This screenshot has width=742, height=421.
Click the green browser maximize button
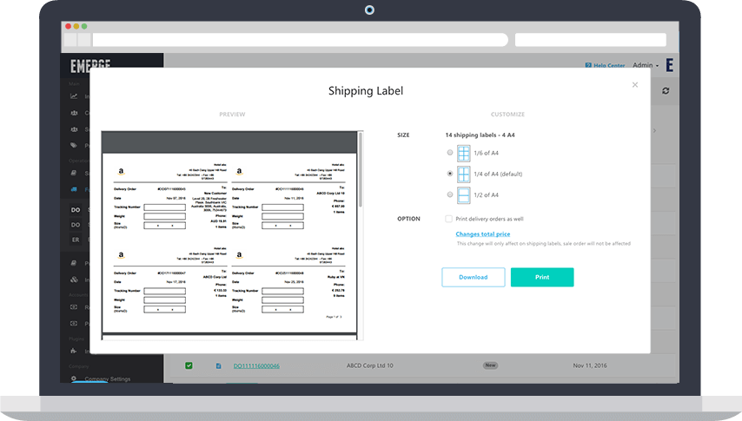coord(84,27)
